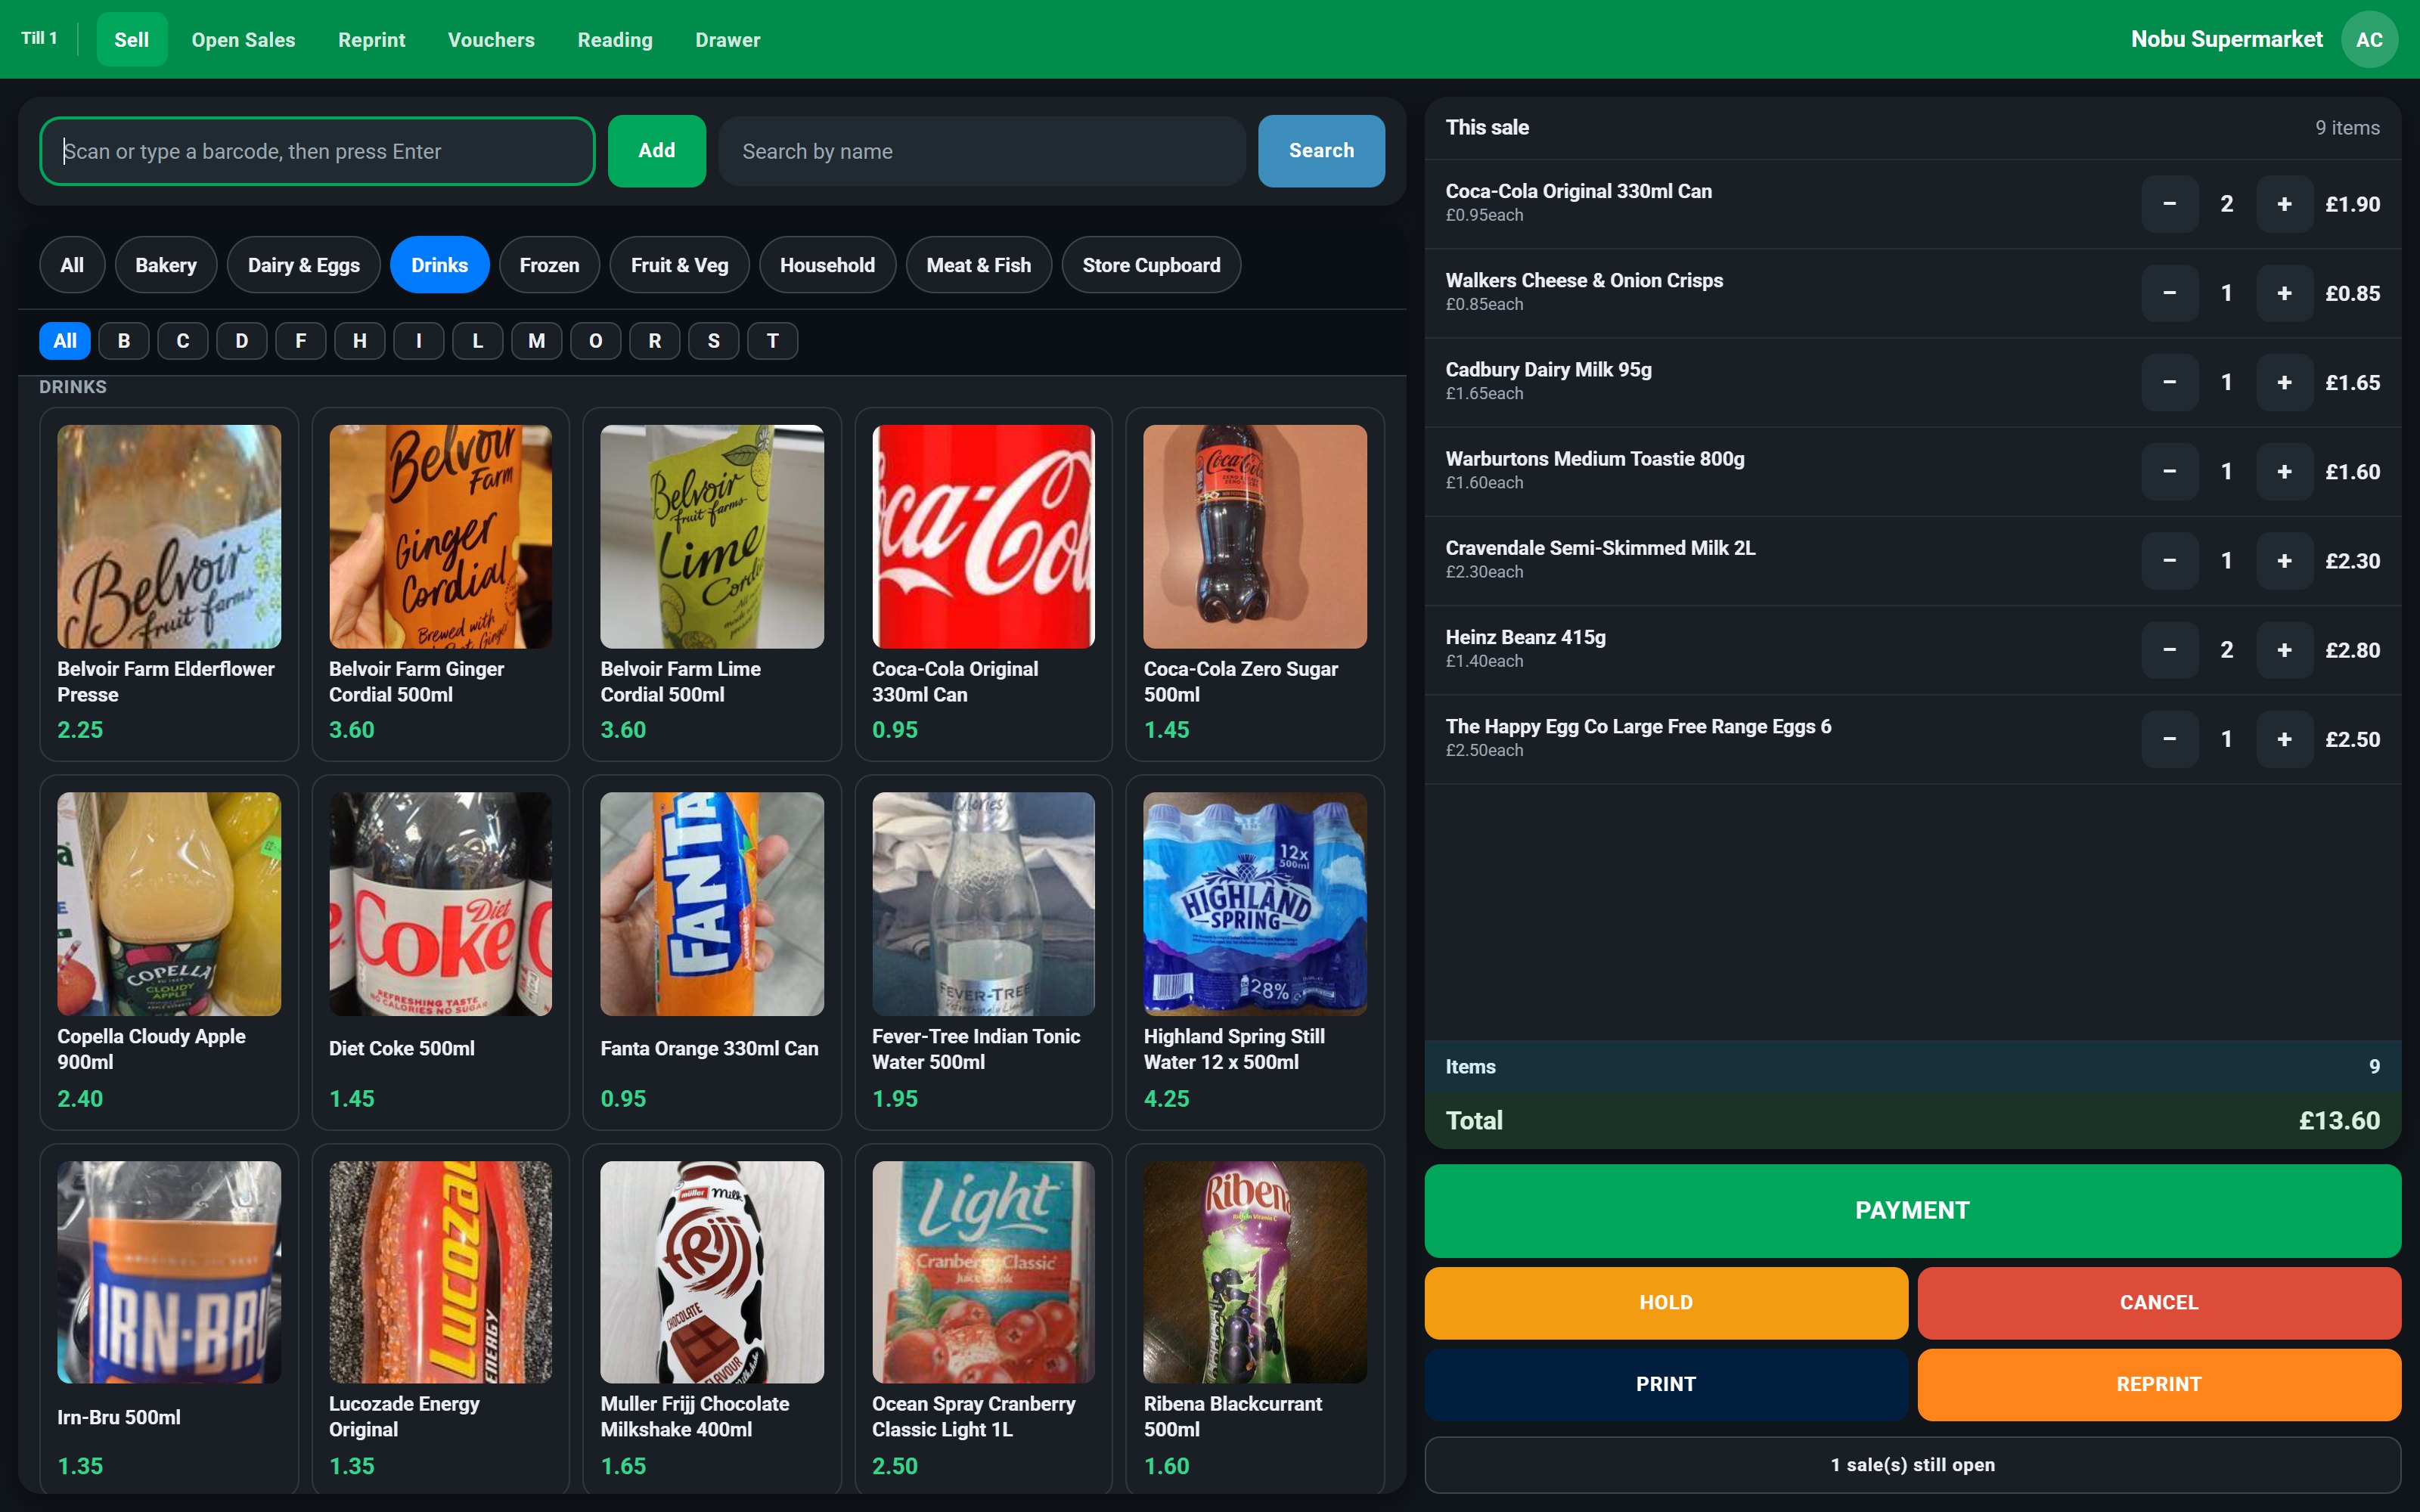Add Coca-Cola Zero Sugar 500ml to sale

pos(1254,584)
